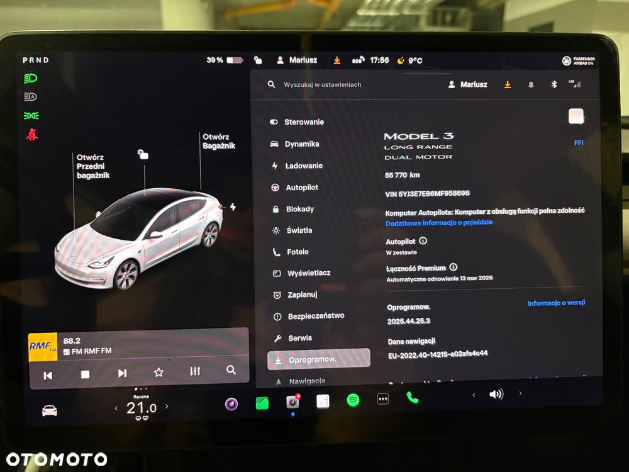Open equalizer audio settings in media player

tap(195, 371)
